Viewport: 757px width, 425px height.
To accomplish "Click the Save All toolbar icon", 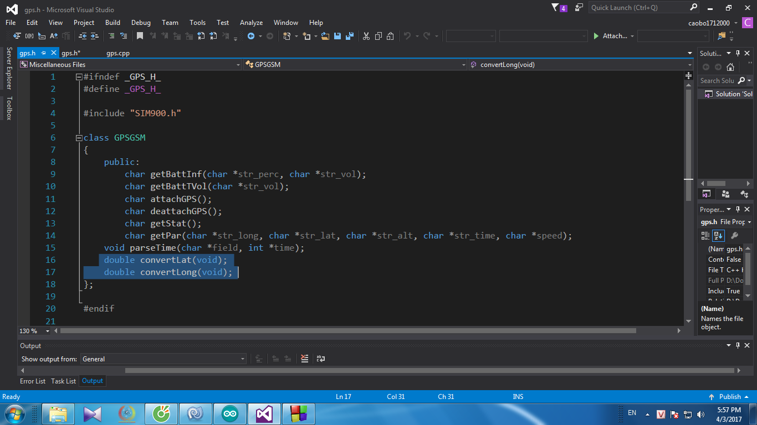I will [350, 36].
